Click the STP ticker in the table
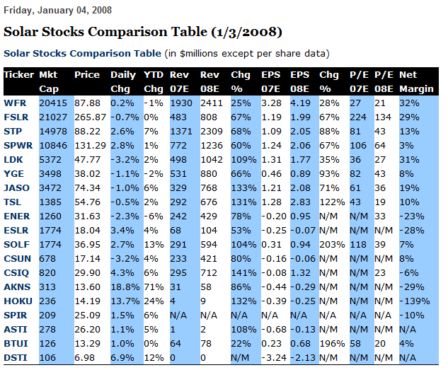The width and height of the screenshot is (448, 370). coord(13,131)
